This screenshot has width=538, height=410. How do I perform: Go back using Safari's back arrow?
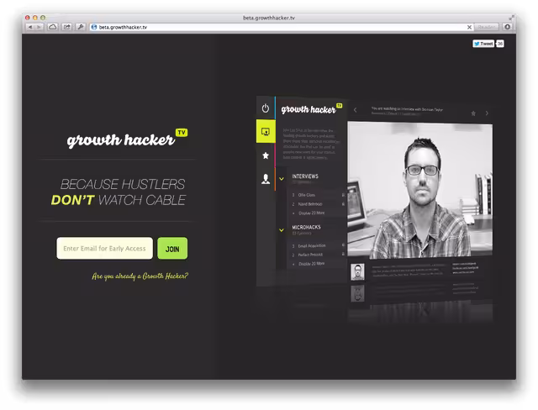coord(30,27)
